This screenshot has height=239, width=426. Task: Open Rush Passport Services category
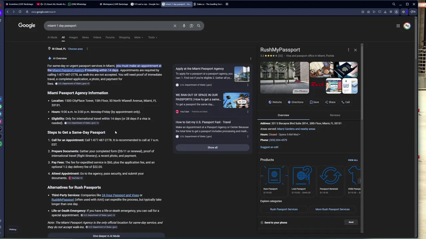(284, 209)
